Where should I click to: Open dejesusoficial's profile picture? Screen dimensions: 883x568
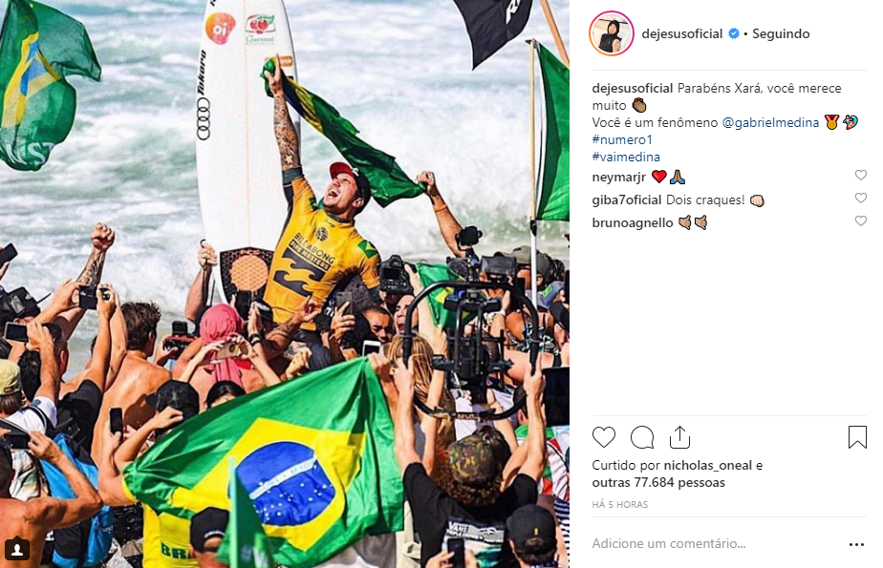612,33
